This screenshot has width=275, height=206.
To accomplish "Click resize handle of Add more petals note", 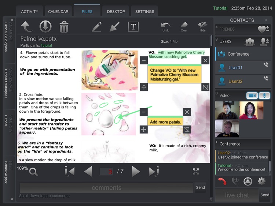I will point(187,130).
